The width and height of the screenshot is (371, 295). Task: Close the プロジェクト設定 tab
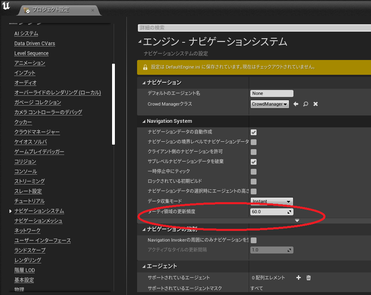[x=93, y=10]
